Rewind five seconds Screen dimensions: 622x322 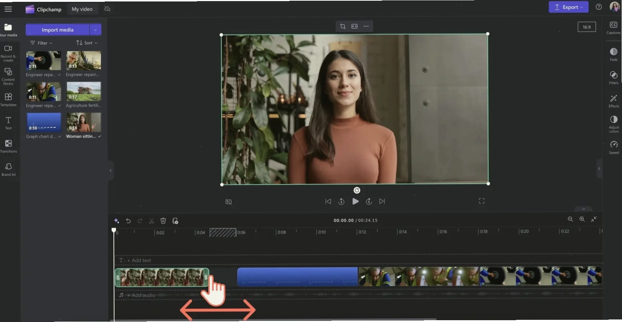[x=341, y=202]
